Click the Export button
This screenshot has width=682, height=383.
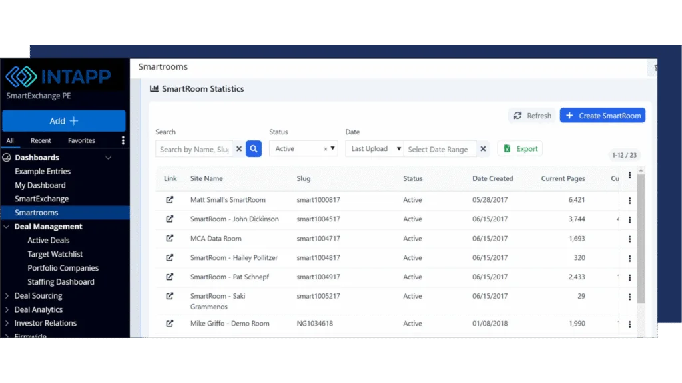click(520, 148)
